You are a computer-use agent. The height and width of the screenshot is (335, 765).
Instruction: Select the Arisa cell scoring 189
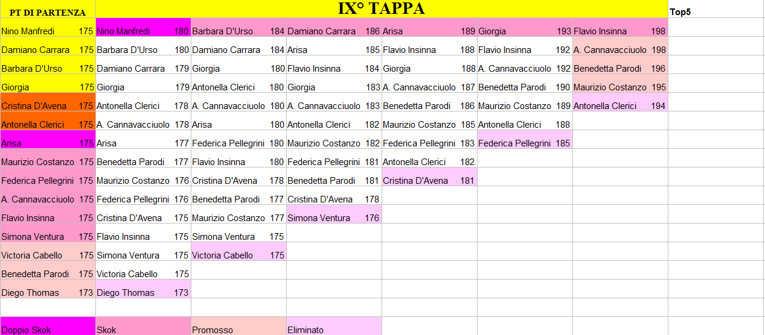pos(429,31)
